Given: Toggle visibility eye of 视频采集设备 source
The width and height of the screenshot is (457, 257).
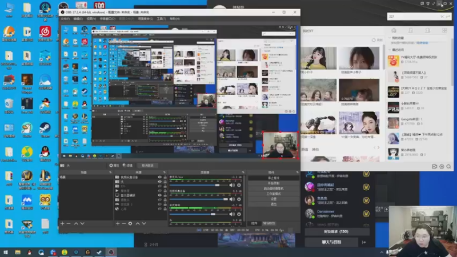Looking at the screenshot, I should click(x=159, y=177).
